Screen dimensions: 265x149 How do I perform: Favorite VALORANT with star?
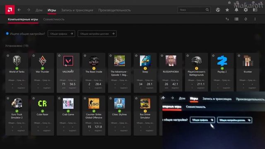point(59,55)
